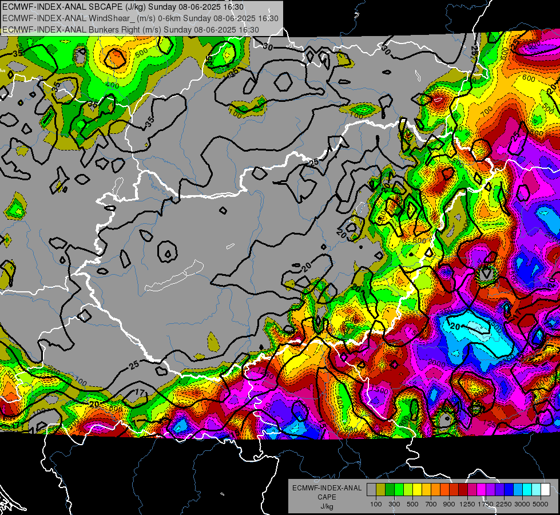Select the gray swatch in CAPE legend
Viewport: 560px width, 515px height.
371,490
